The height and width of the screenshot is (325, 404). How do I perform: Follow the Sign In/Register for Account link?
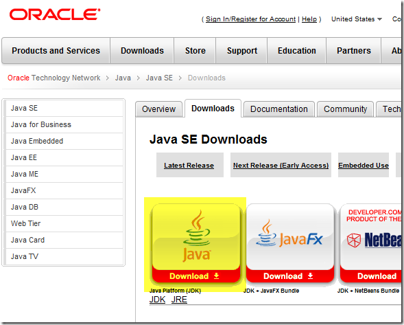[x=250, y=19]
